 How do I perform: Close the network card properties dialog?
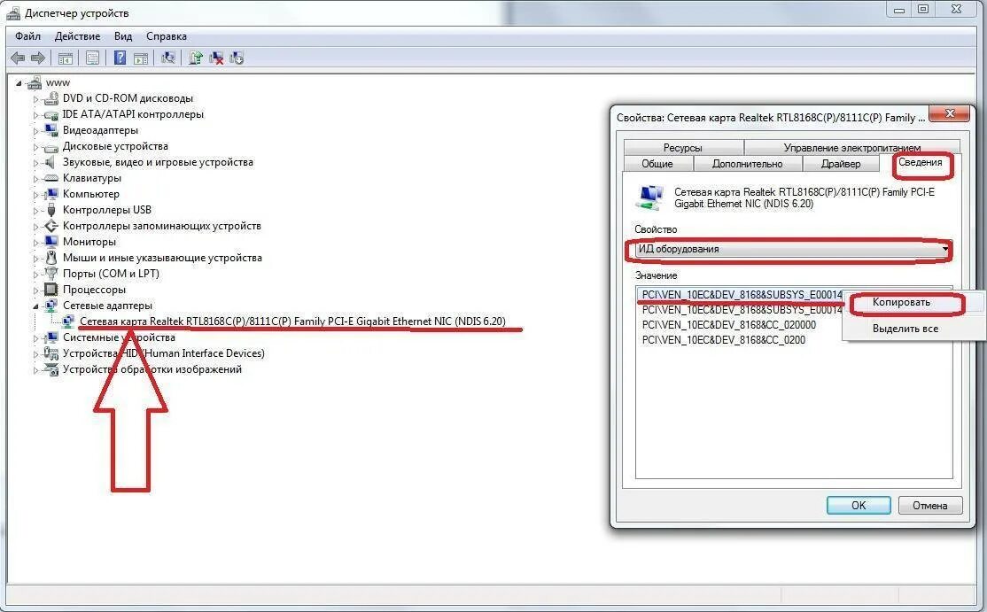click(951, 114)
